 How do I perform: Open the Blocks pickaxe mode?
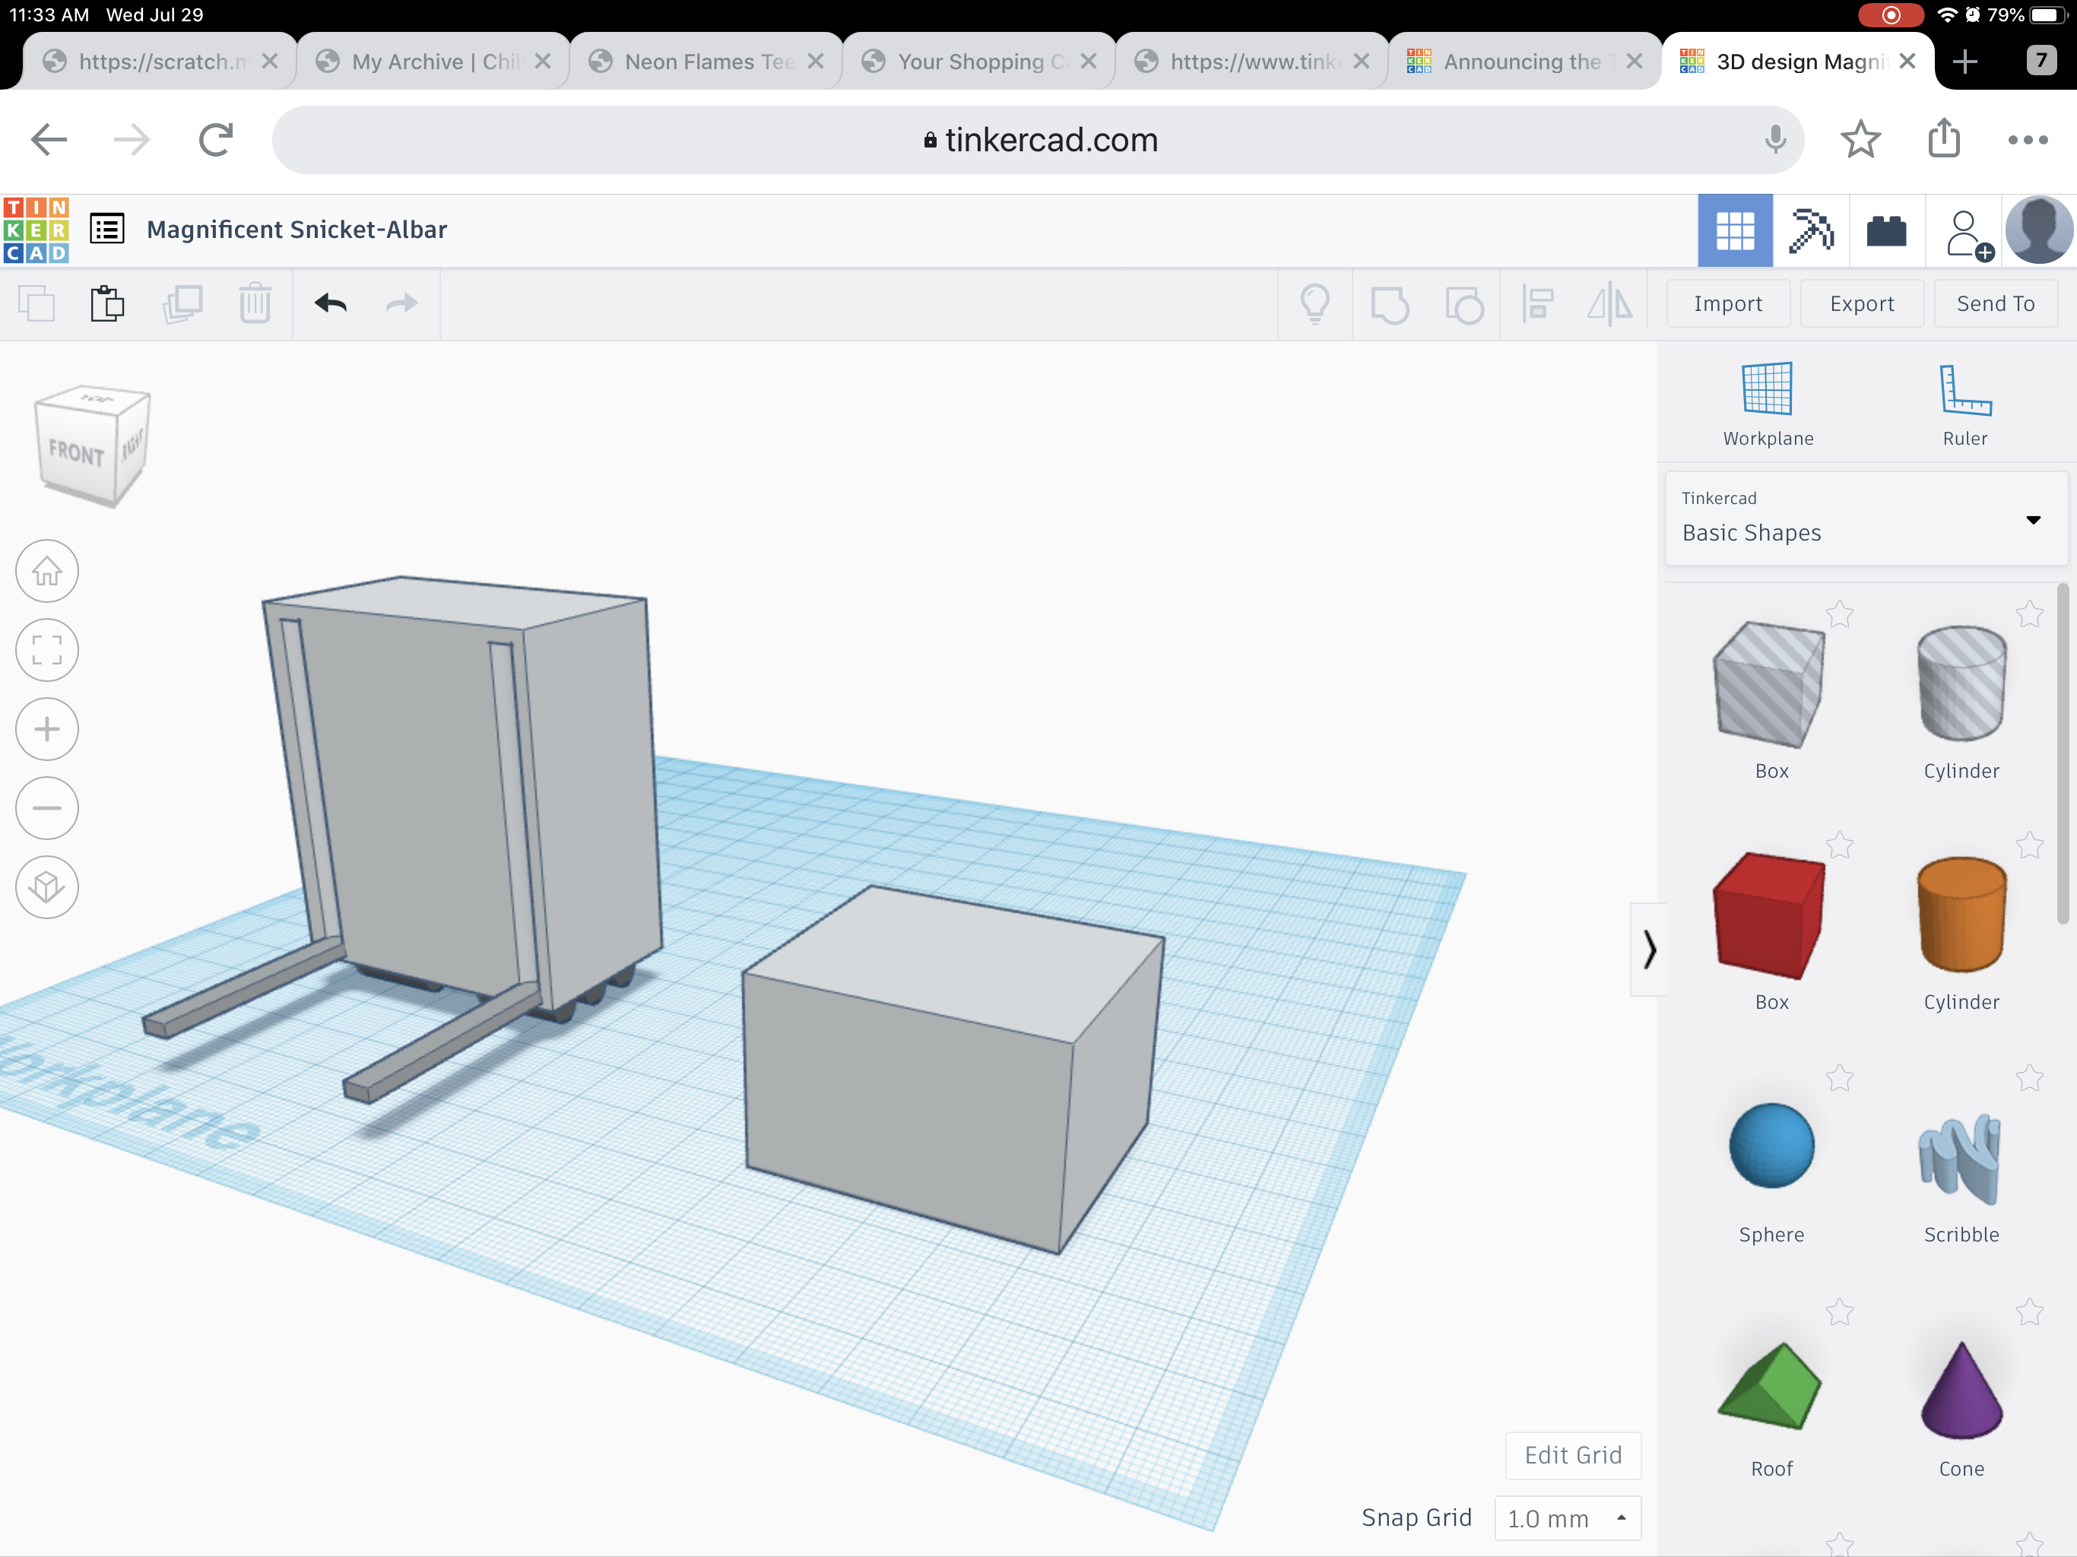tap(1811, 231)
